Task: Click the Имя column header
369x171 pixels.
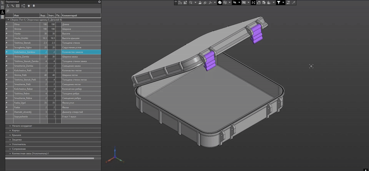Action: tap(27, 16)
